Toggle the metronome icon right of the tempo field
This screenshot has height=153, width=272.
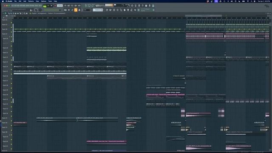65,6
